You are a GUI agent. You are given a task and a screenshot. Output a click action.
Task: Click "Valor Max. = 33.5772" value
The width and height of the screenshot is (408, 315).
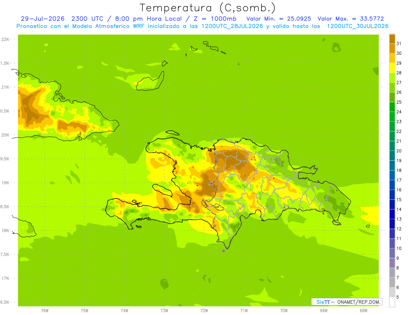point(351,19)
